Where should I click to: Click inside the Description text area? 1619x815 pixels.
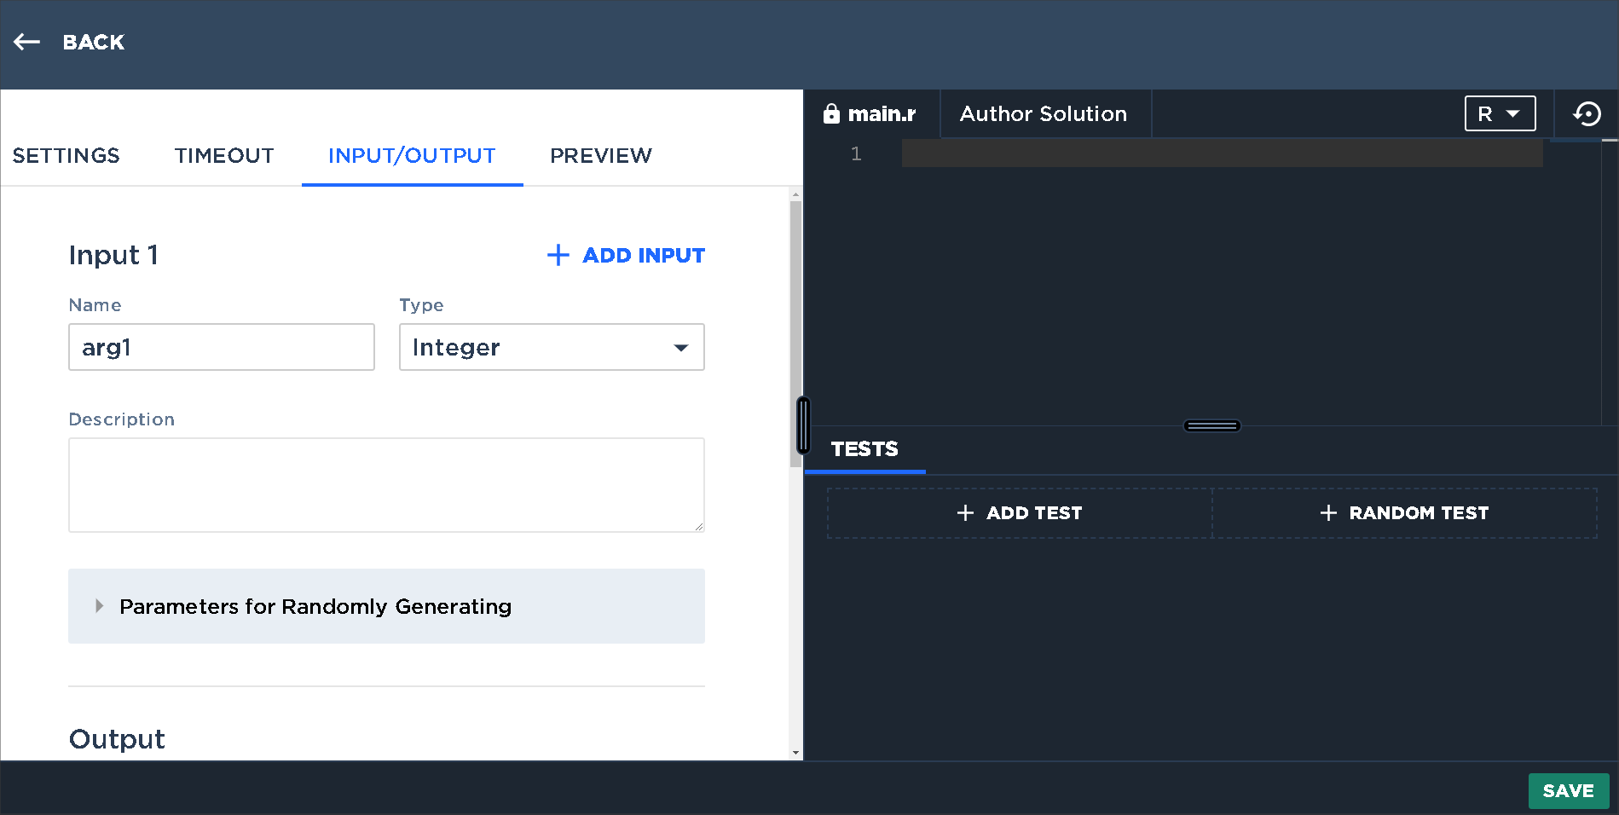point(385,484)
